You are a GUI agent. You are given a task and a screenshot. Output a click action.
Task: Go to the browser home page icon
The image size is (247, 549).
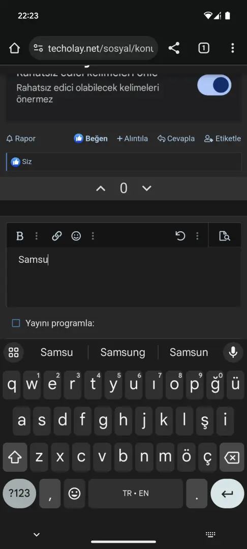pos(14,48)
